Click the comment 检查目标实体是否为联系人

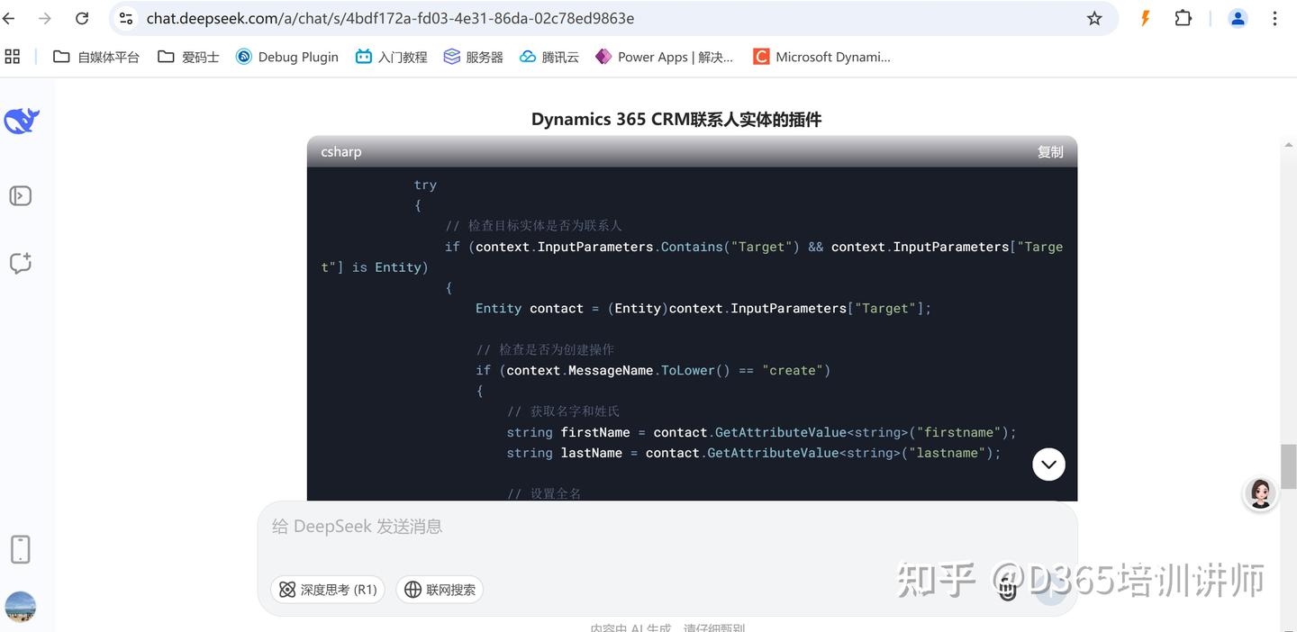tap(533, 226)
